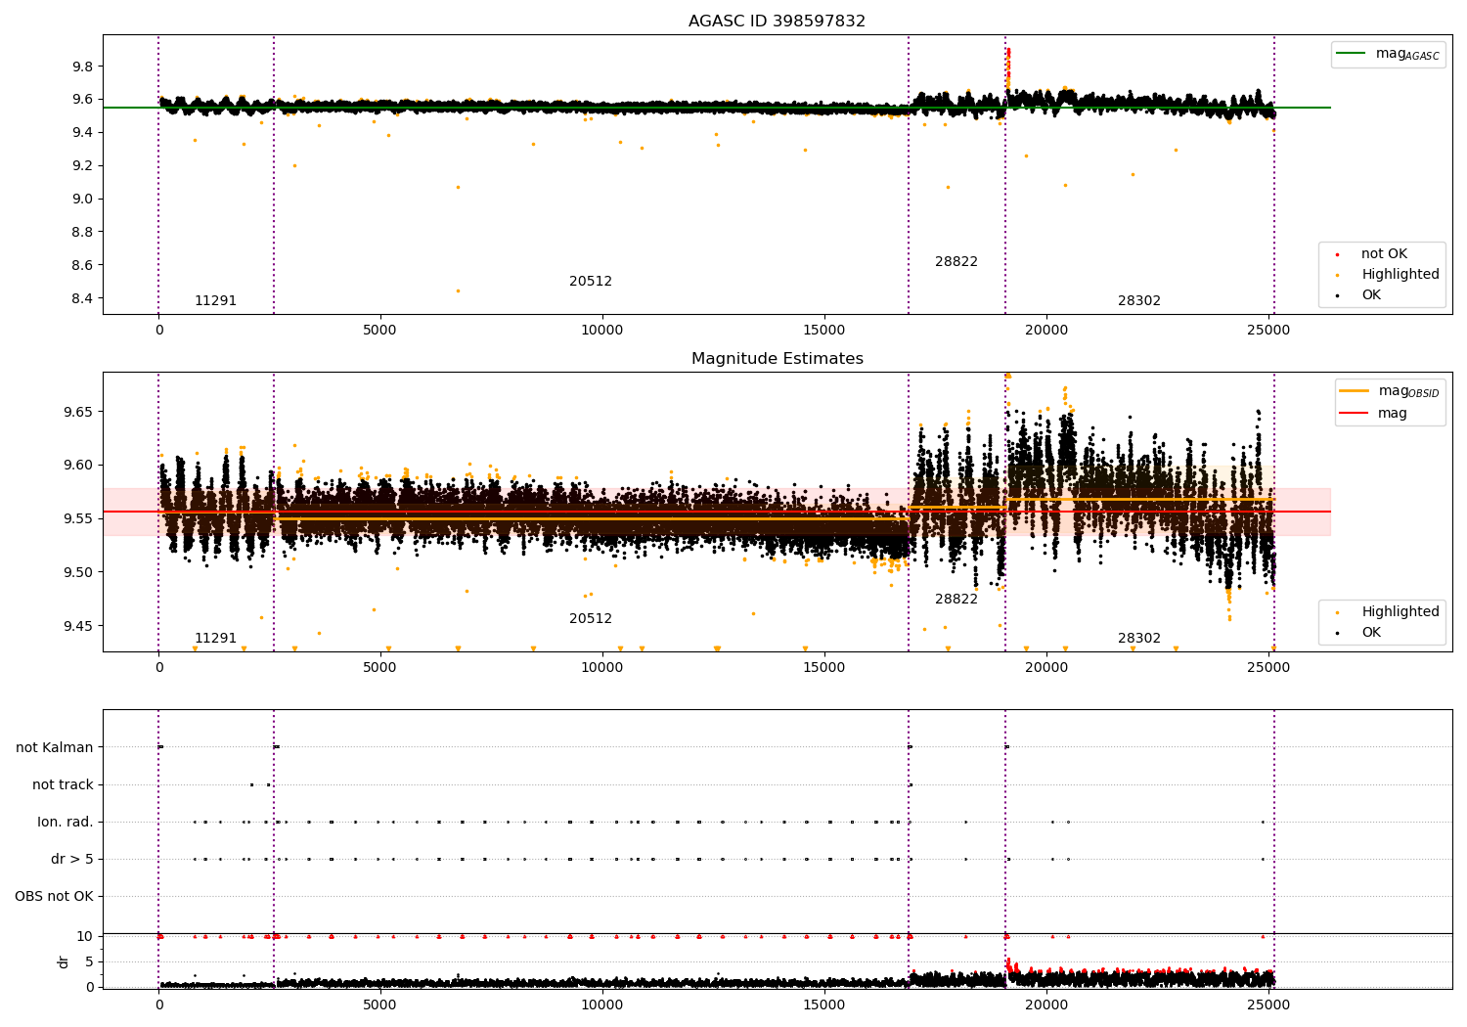Click the 'not Kalman' y-axis label
Viewport: 1467px width, 1027px height.
(55, 748)
